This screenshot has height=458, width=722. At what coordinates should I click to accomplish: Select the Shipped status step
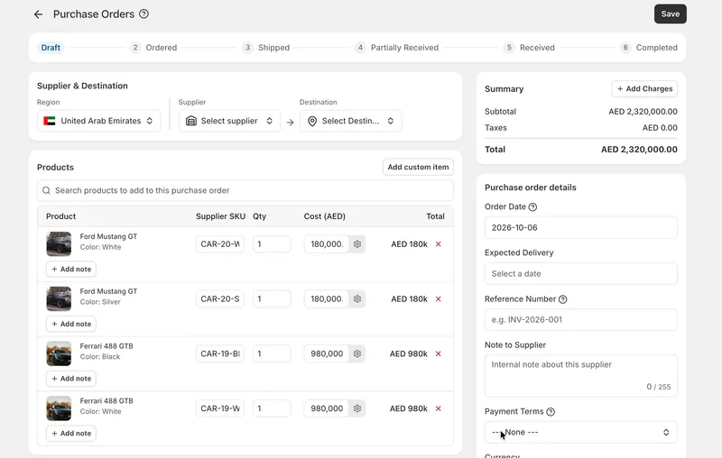(x=266, y=48)
